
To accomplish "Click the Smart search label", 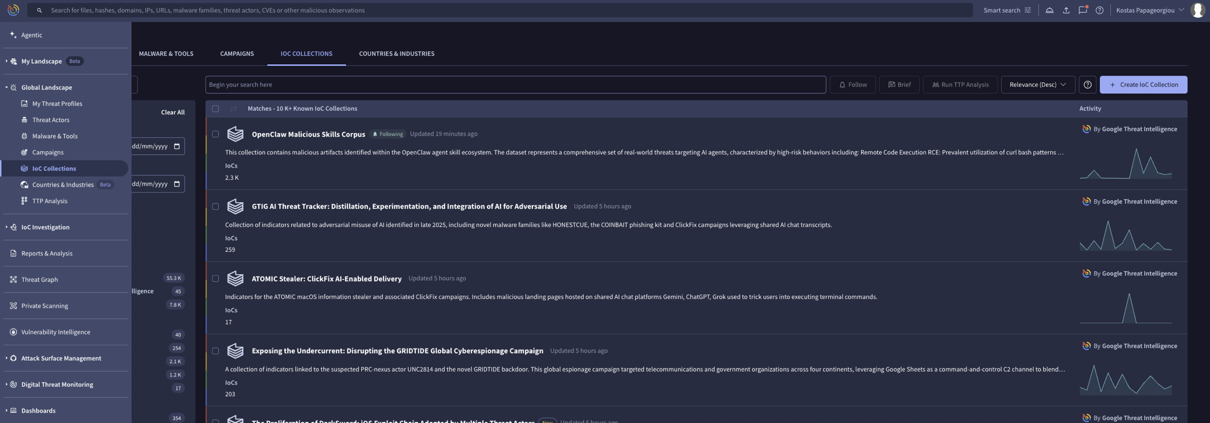I will tap(1001, 10).
